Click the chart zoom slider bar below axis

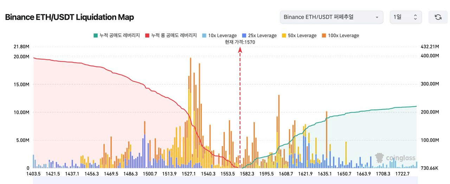(225, 180)
